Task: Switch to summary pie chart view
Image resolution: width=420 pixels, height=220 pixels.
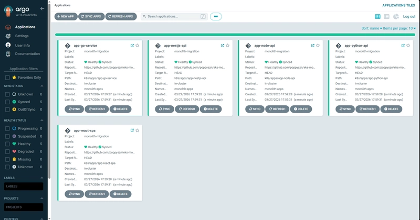Action: tap(396, 17)
